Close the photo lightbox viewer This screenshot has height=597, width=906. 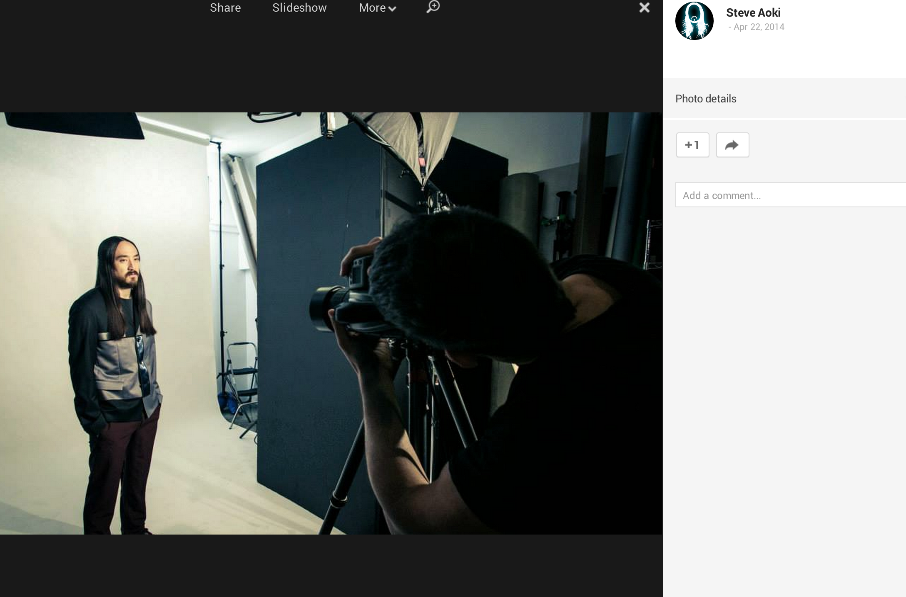coord(644,7)
